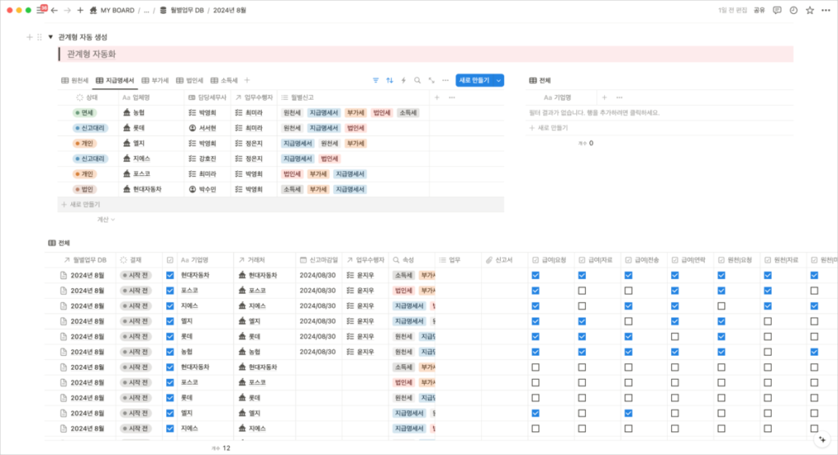Switch to the 소득세 tab

(224, 80)
